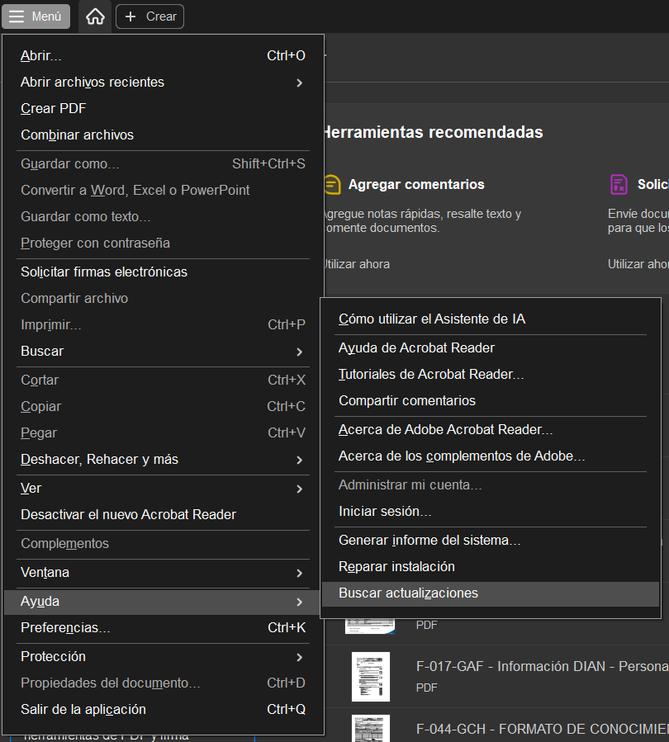Viewport: 669px width, 742px height.
Task: Open the F-044-GCH file thumbnail
Action: click(371, 728)
